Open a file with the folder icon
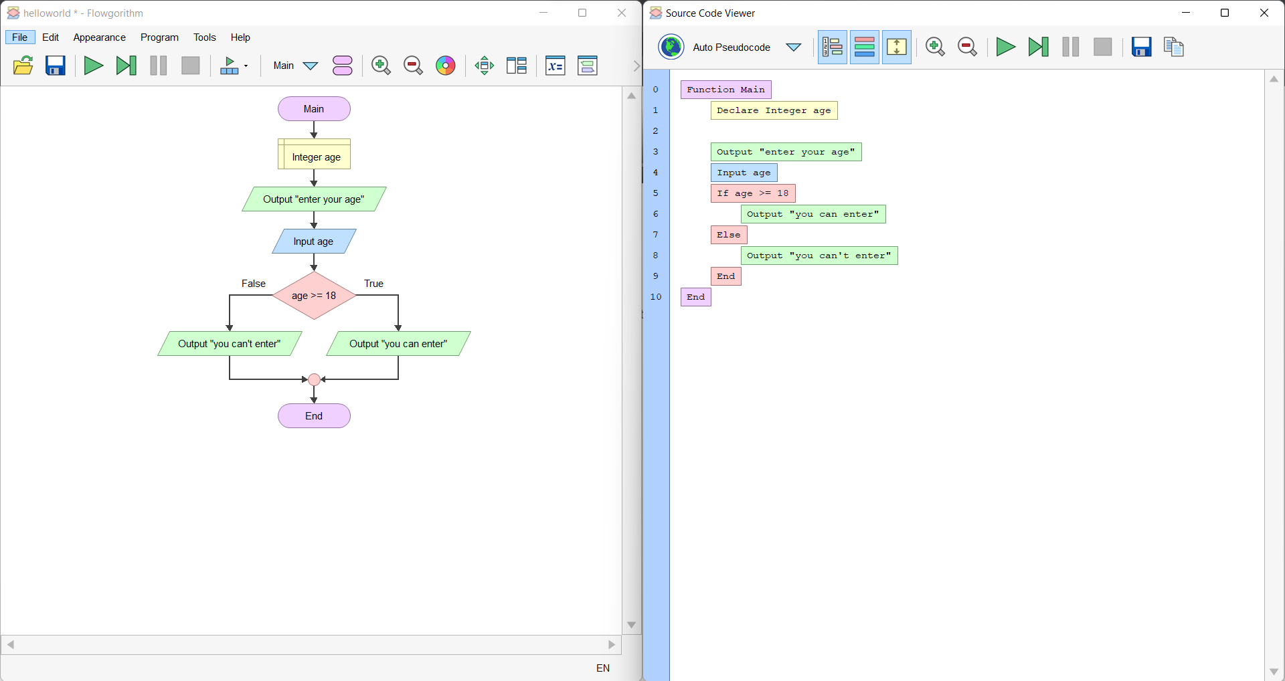Image resolution: width=1285 pixels, height=681 pixels. [x=23, y=66]
